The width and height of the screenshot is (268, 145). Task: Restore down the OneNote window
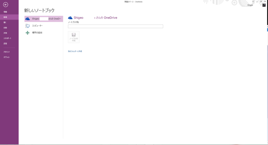pyautogui.click(x=261, y=2)
